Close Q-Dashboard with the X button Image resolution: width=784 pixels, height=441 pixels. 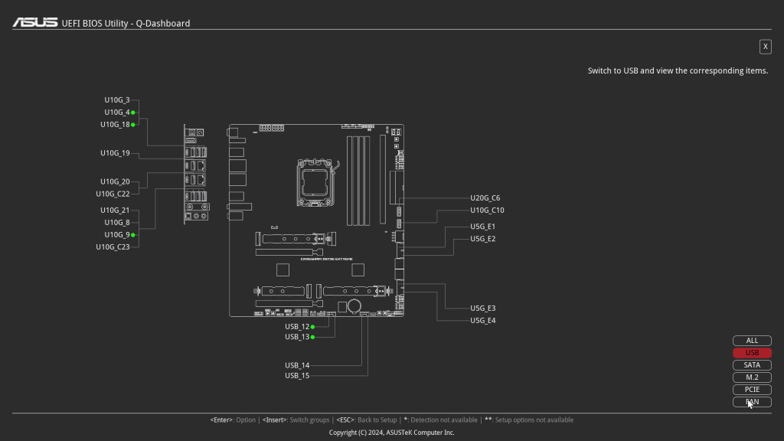click(765, 47)
